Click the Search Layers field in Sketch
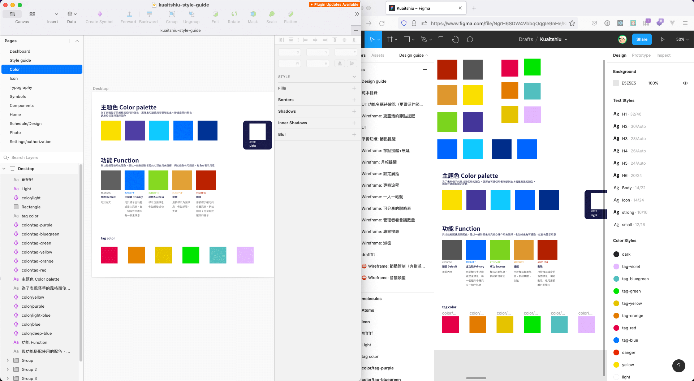The height and width of the screenshot is (381, 694). [x=42, y=157]
